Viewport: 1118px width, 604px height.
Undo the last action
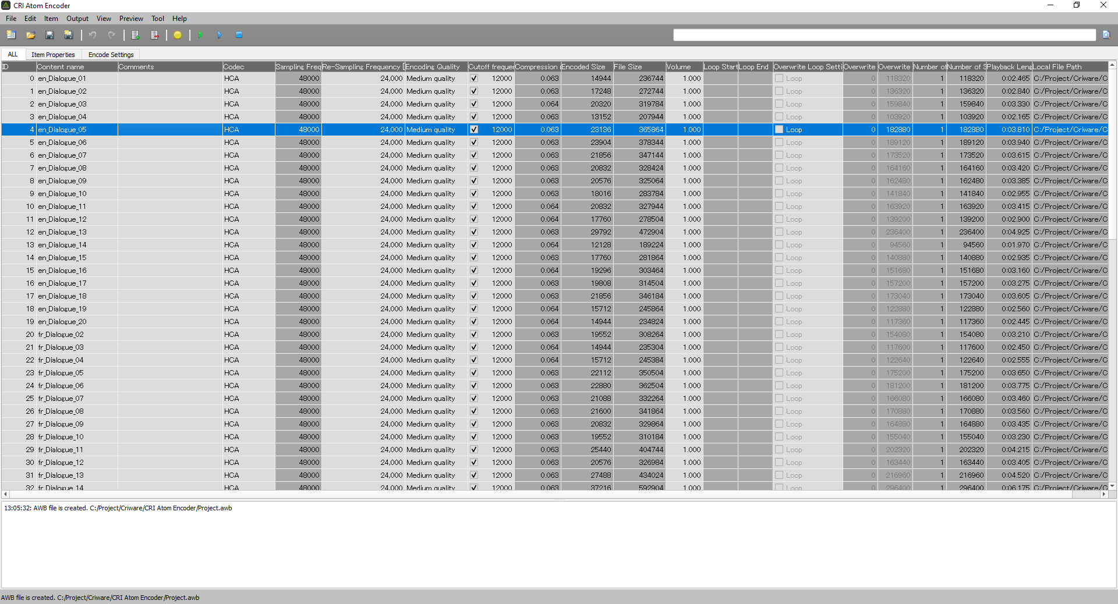93,35
